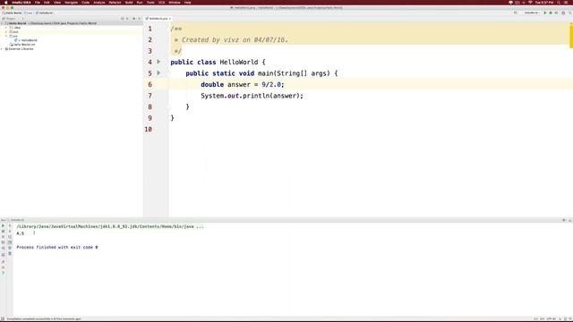The width and height of the screenshot is (573, 322).
Task: Click the 'Process finished with exit code 0' text
Action: point(57,247)
